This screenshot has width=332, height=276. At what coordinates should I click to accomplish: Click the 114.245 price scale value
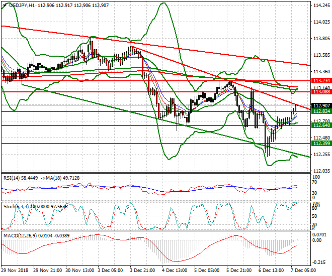click(x=321, y=6)
